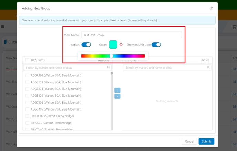Check ADGA103 unit checkbox

pos(27,75)
